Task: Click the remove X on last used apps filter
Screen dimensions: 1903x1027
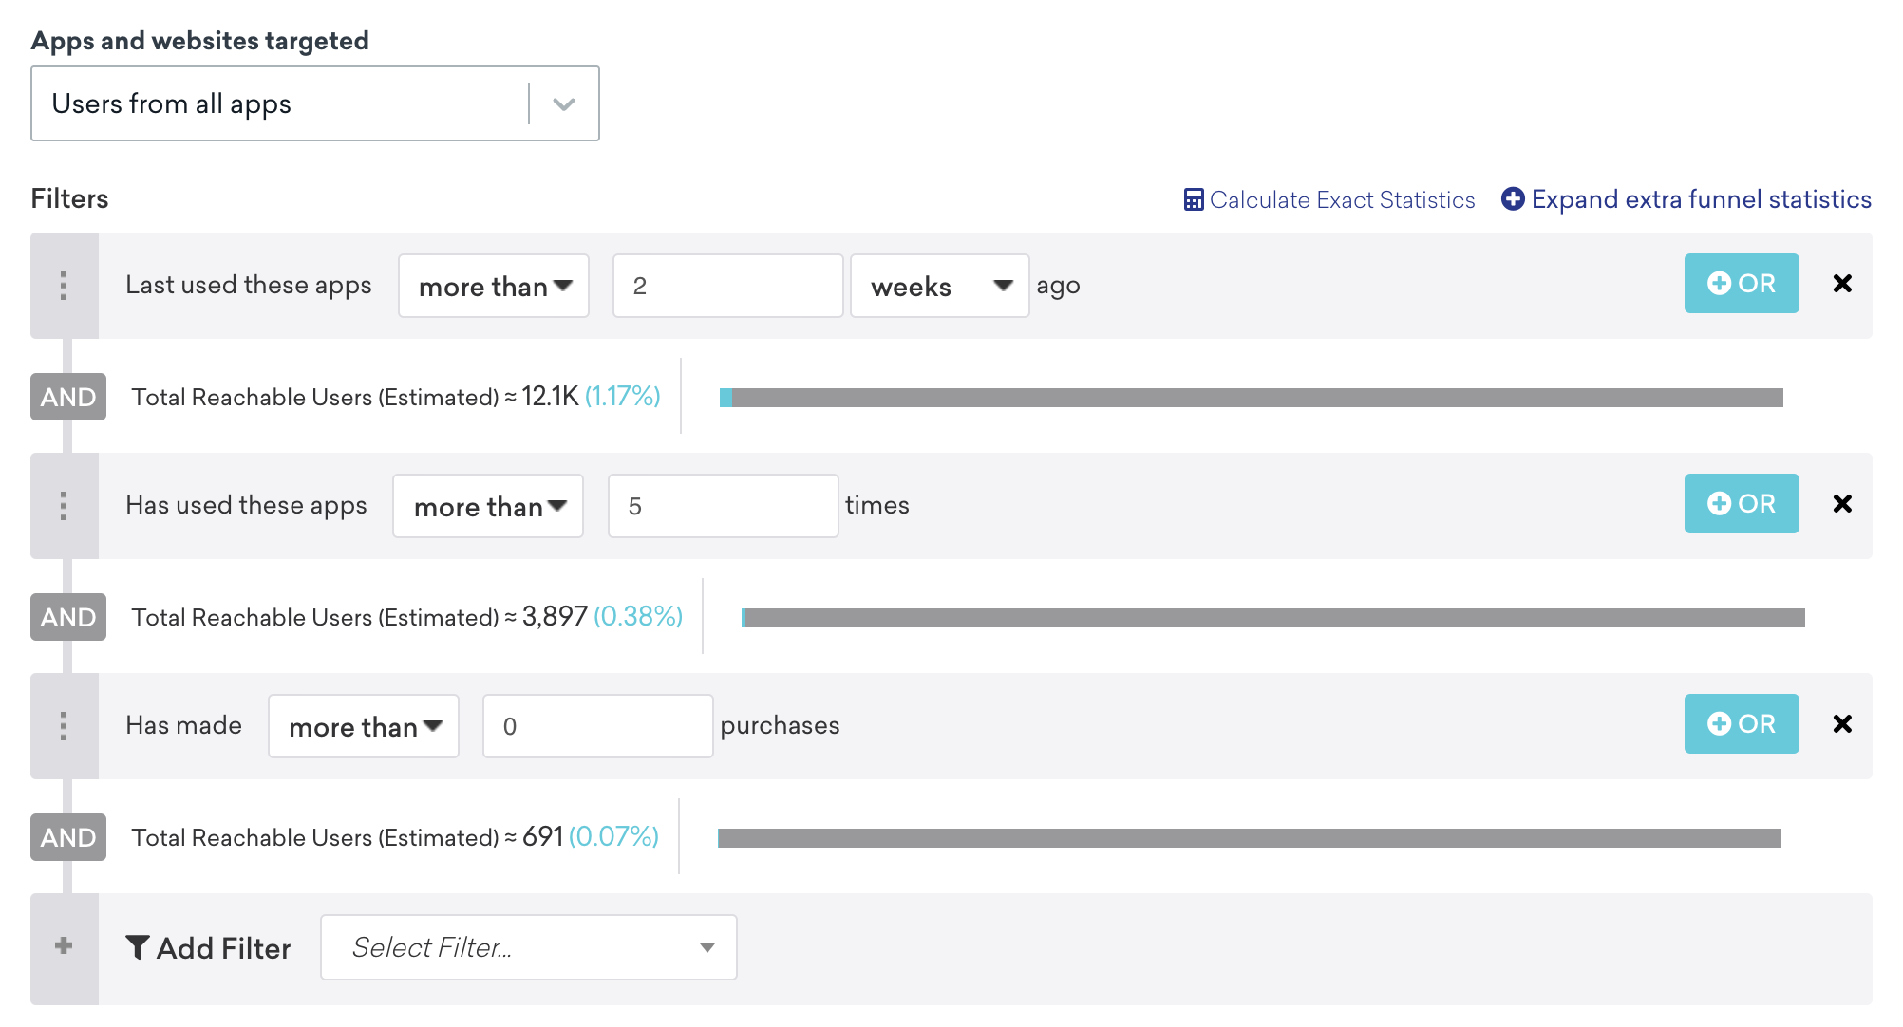Action: point(1842,283)
